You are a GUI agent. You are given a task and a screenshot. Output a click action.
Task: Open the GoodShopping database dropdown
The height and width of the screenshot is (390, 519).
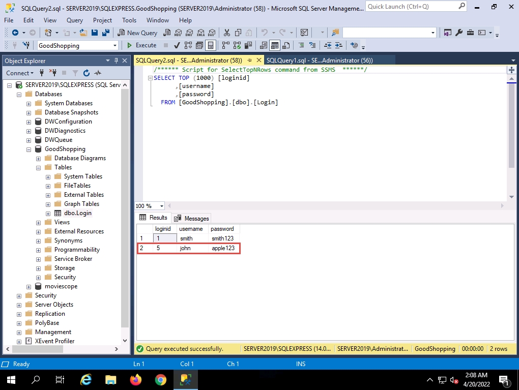click(x=115, y=46)
